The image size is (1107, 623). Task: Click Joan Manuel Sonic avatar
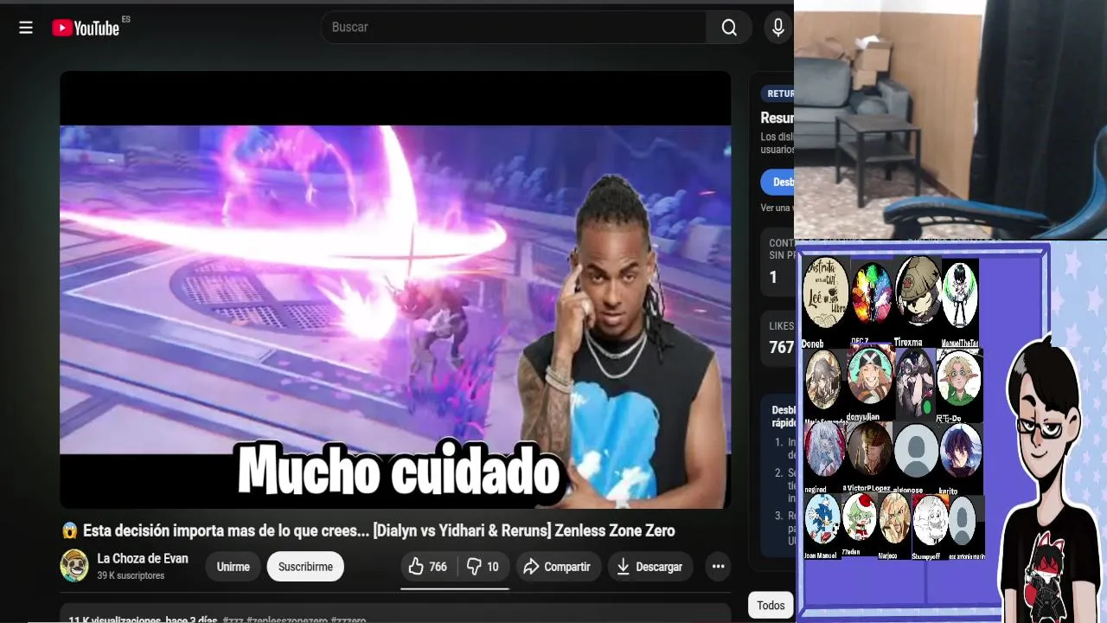click(822, 518)
